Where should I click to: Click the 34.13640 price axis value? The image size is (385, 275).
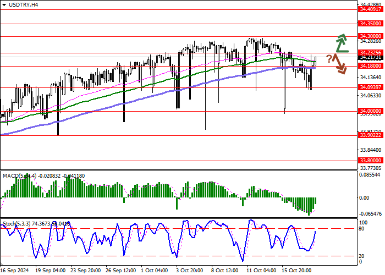(x=371, y=78)
